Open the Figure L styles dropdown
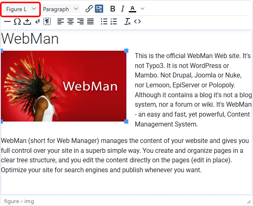Screen dimensions: 253x206 21,9
